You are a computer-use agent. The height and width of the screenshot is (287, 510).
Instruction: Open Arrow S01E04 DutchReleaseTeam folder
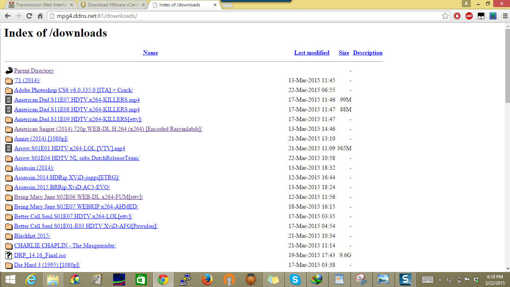coord(77,158)
